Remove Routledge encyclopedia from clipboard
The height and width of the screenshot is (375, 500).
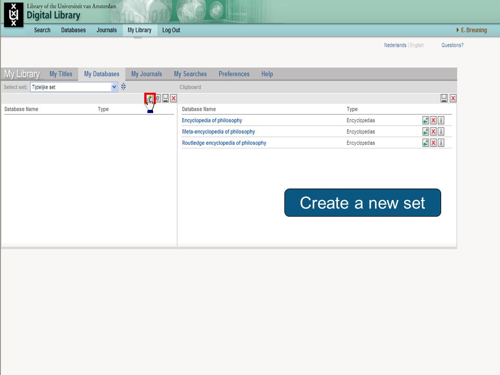433,143
